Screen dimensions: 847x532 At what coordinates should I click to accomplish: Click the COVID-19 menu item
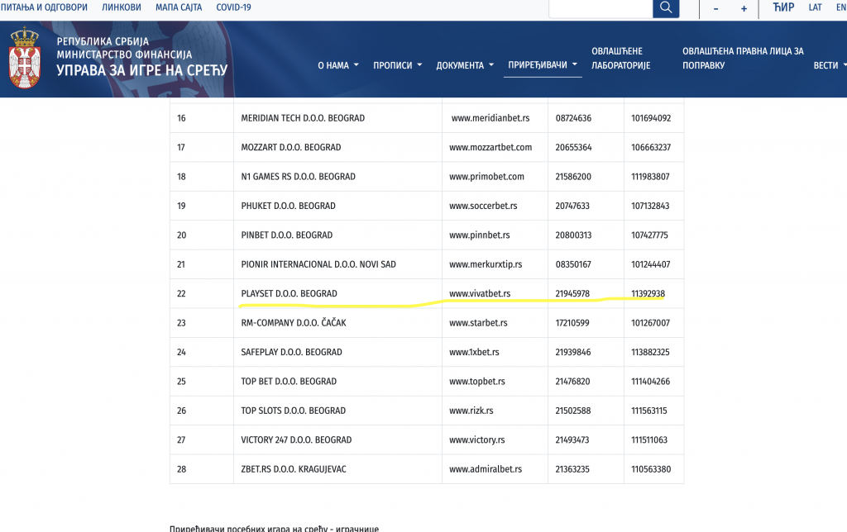point(234,7)
